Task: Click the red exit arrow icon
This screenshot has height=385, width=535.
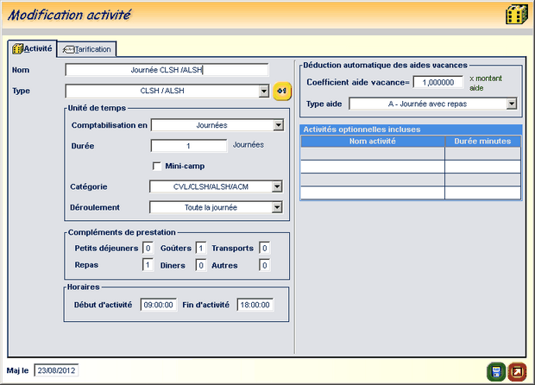Action: pyautogui.click(x=516, y=372)
